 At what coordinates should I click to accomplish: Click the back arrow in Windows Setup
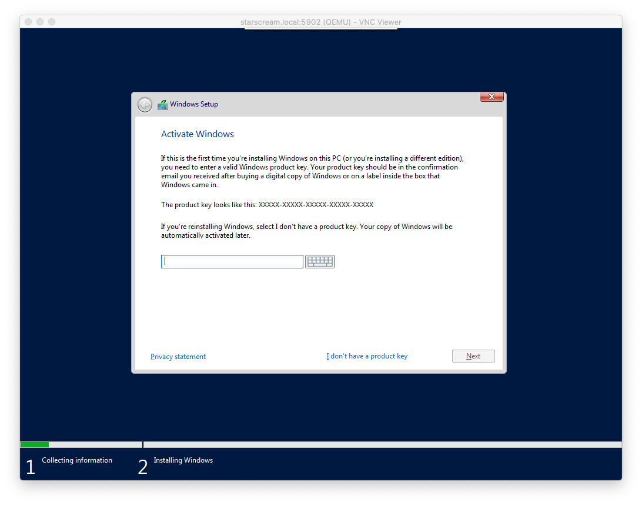coord(145,105)
